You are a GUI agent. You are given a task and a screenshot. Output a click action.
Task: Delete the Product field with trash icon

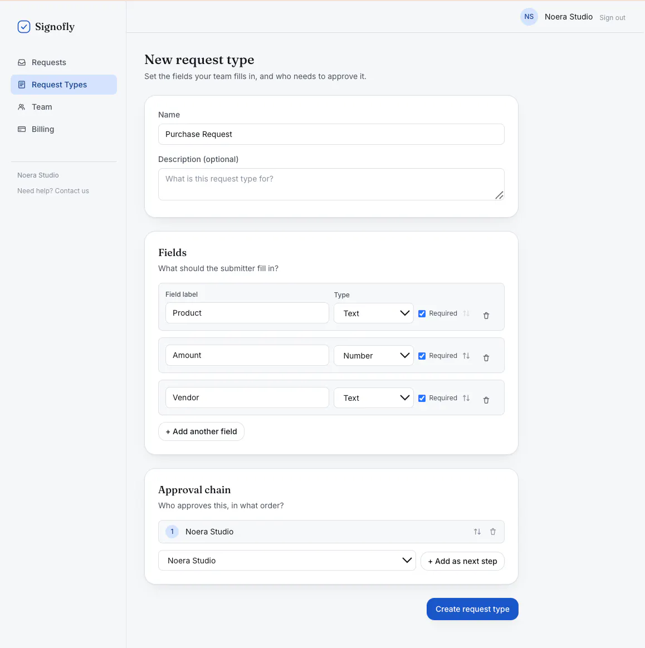(486, 315)
